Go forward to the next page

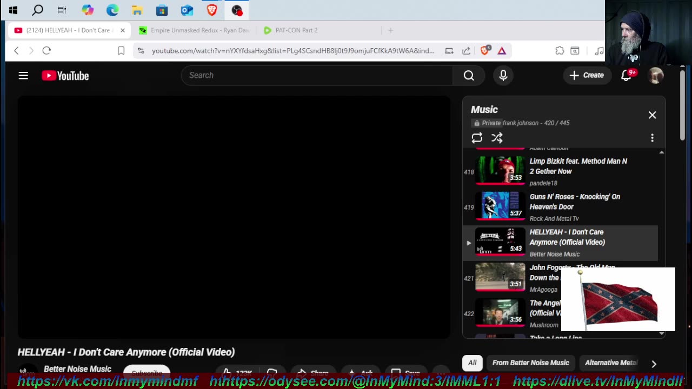pyautogui.click(x=31, y=50)
